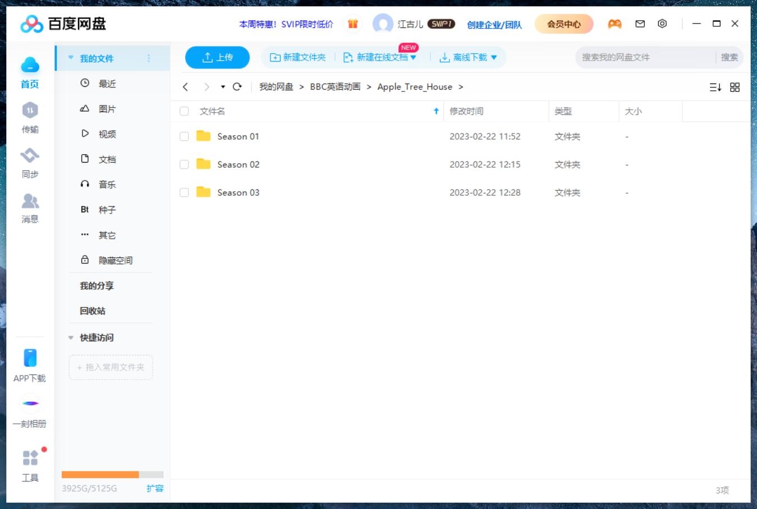
Task: Switch to the 视频 category
Action: (107, 133)
